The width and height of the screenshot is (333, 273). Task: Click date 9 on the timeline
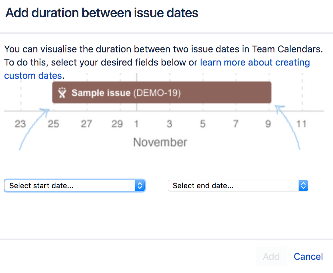[268, 124]
